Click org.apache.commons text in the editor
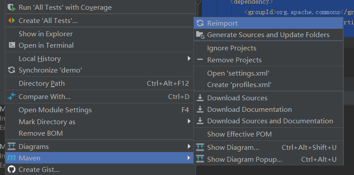Viewport: 354px width, 175px height. click(309, 12)
